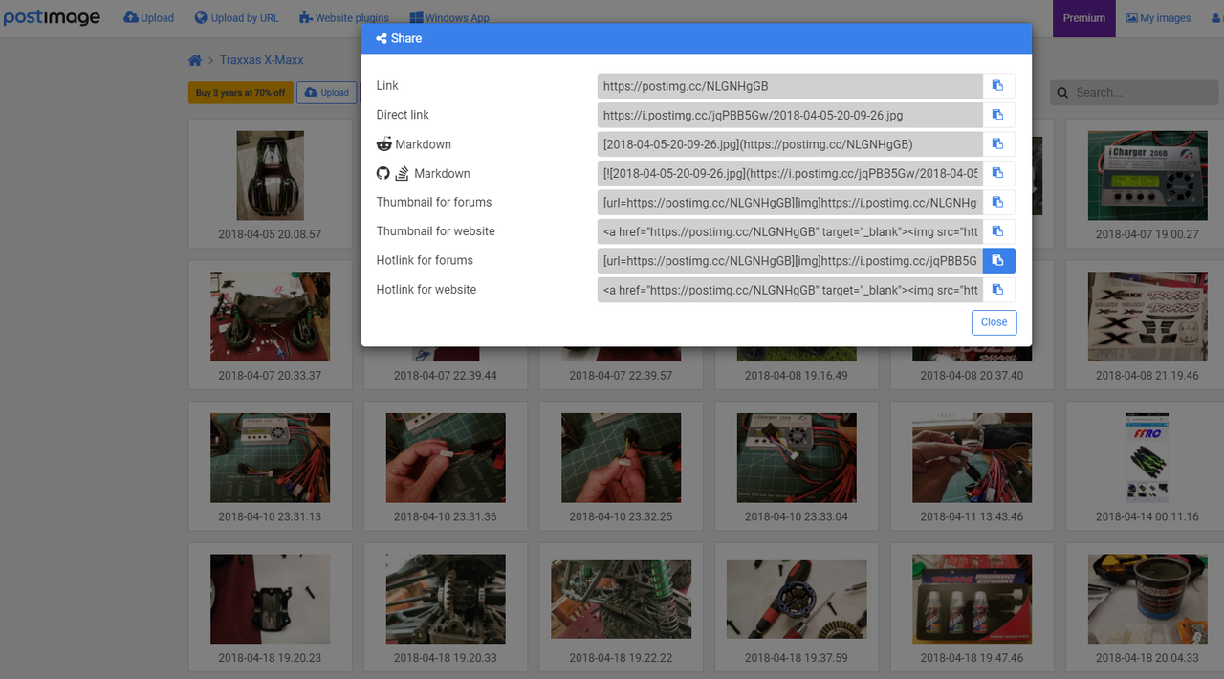Viewport: 1224px width, 679px height.
Task: Open the Upload page in navbar
Action: coord(149,18)
